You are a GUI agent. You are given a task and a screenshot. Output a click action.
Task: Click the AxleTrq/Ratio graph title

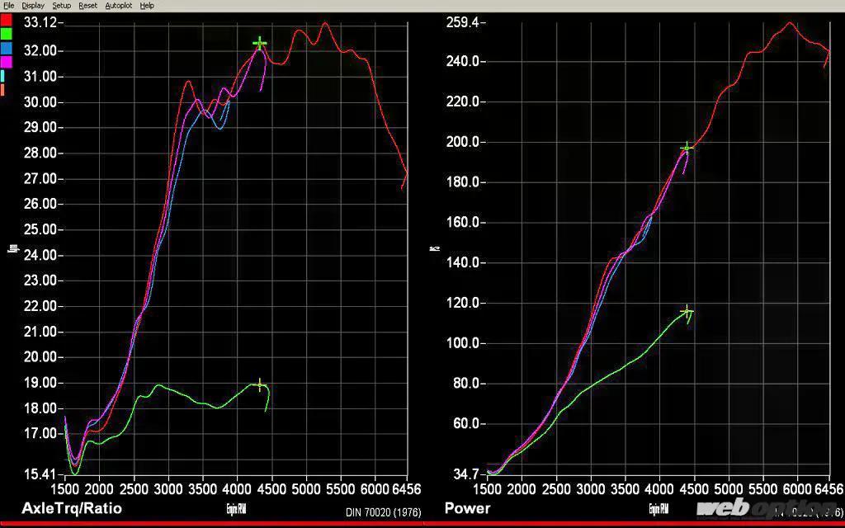coord(72,507)
